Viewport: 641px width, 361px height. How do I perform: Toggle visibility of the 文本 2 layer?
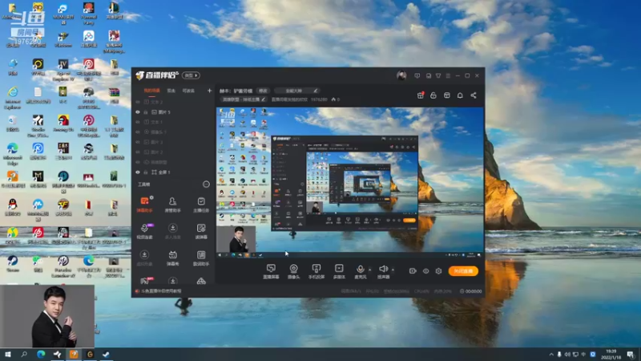pyautogui.click(x=138, y=102)
